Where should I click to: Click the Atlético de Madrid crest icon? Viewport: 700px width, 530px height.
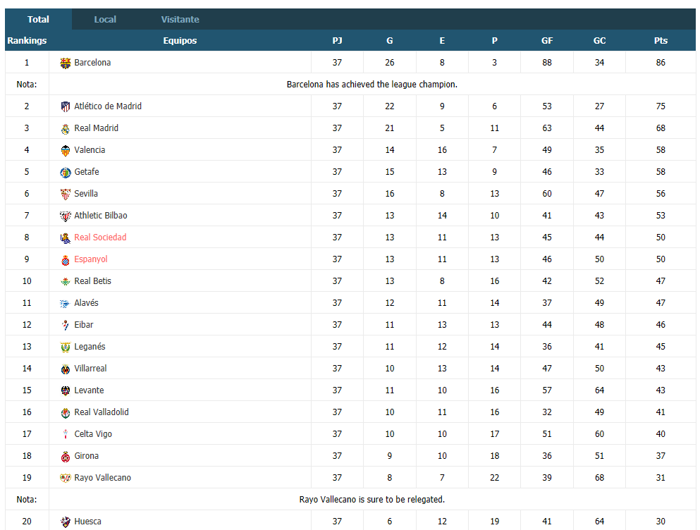click(x=66, y=106)
